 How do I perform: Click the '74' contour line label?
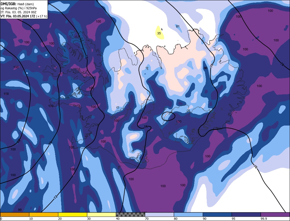coord(146,127)
